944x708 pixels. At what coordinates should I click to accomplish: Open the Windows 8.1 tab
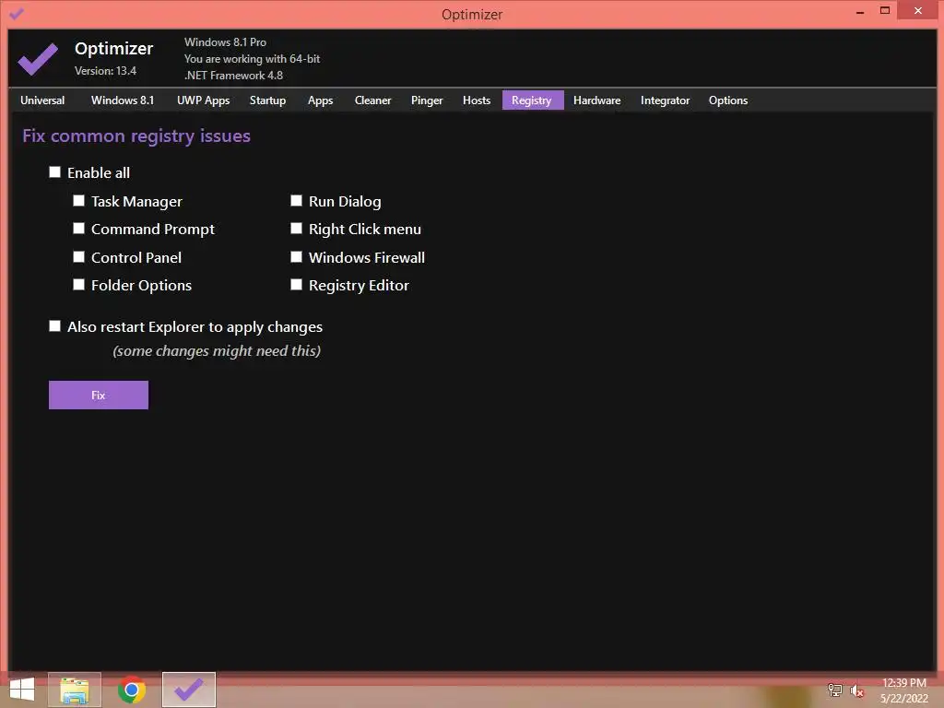pyautogui.click(x=123, y=100)
